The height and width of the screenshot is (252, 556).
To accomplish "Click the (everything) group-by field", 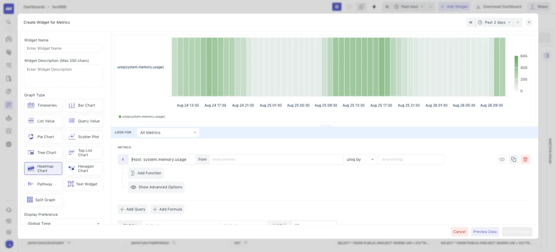I will (x=411, y=159).
